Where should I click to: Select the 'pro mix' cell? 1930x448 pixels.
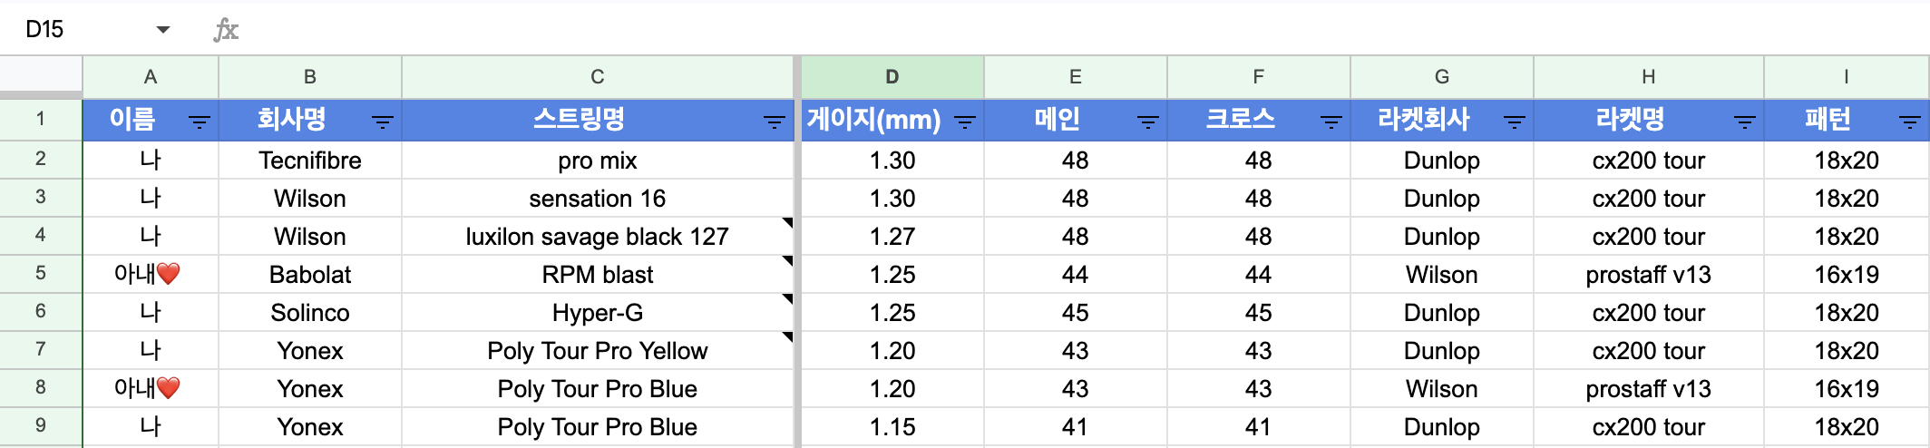coord(598,160)
